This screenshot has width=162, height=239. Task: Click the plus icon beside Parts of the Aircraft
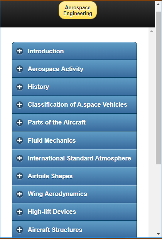pos(20,122)
